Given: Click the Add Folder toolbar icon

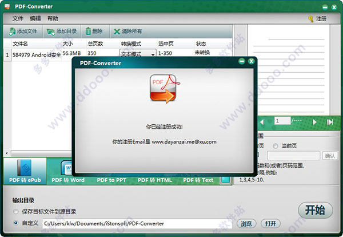Looking at the screenshot, I should point(51,31).
